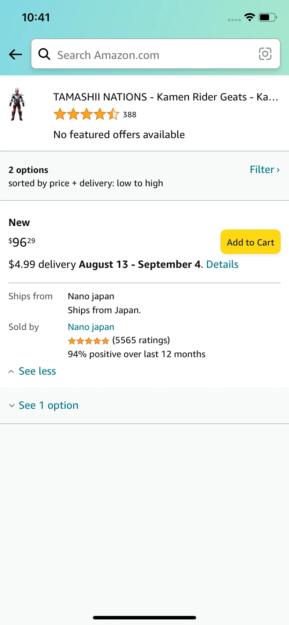Open the Kamen Rider figure thumbnail
The width and height of the screenshot is (289, 625).
pos(17,105)
